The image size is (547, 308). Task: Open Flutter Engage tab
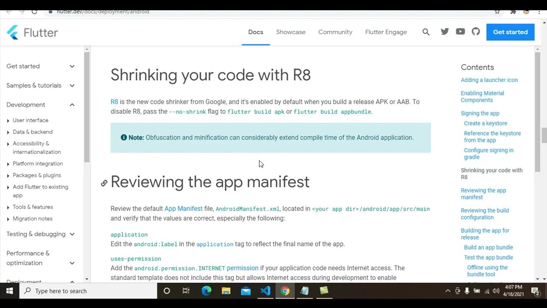click(386, 32)
